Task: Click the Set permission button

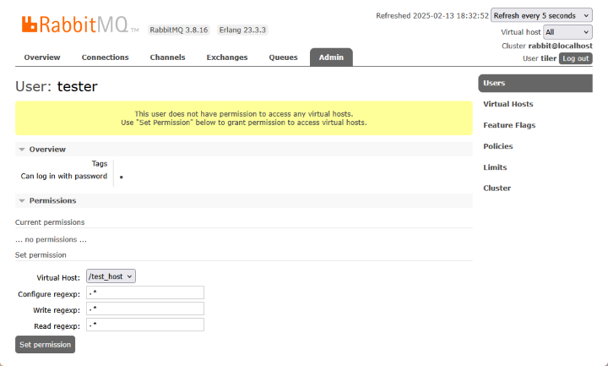Action: 45,345
